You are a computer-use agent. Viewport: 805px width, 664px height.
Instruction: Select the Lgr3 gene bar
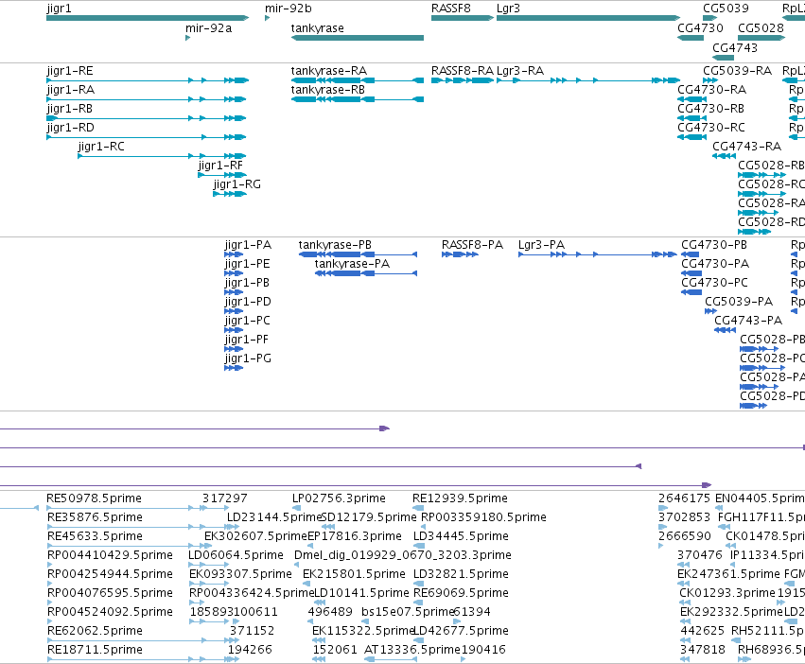pyautogui.click(x=588, y=18)
